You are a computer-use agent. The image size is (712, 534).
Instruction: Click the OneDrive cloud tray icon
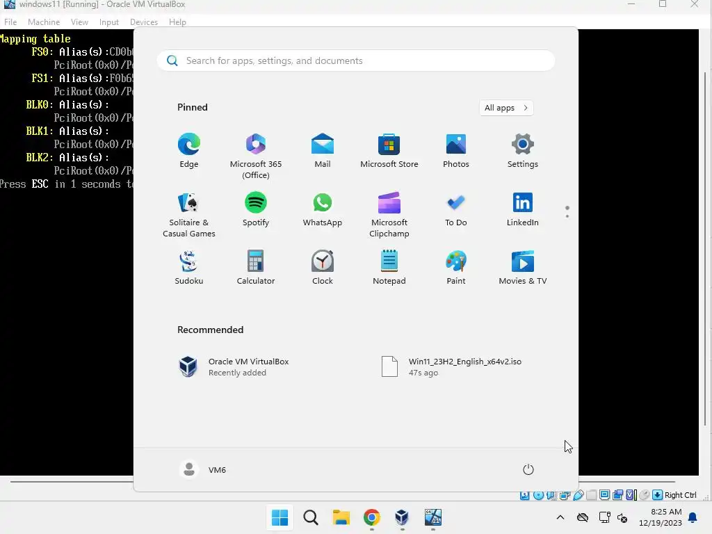click(x=583, y=517)
